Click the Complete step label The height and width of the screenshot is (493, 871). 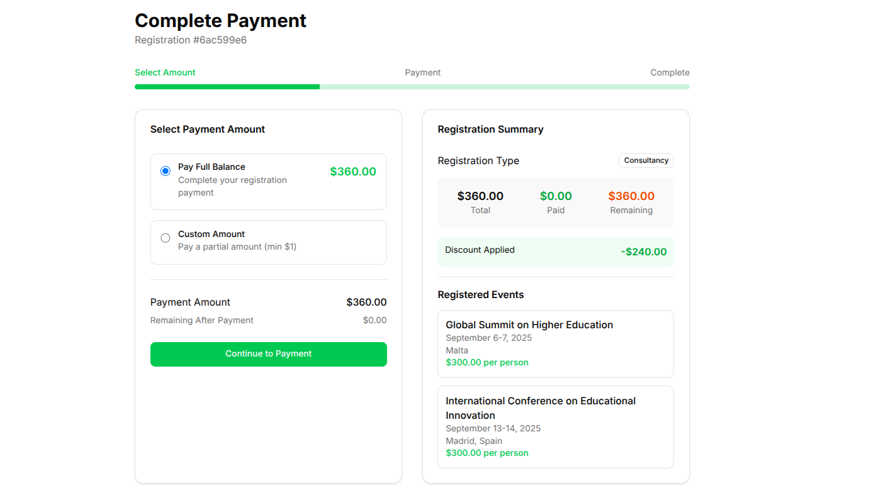point(670,72)
